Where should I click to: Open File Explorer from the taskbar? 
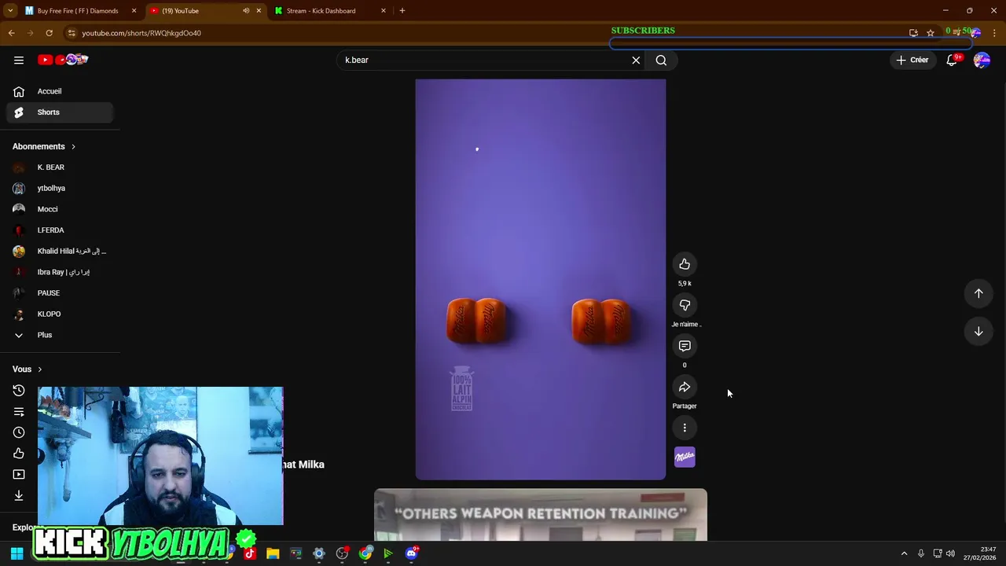click(x=273, y=553)
